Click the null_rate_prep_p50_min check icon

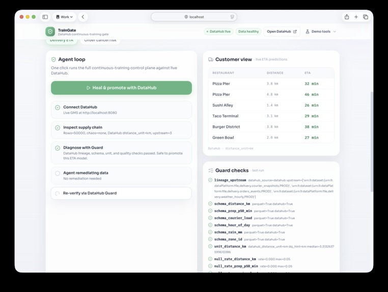click(210, 266)
